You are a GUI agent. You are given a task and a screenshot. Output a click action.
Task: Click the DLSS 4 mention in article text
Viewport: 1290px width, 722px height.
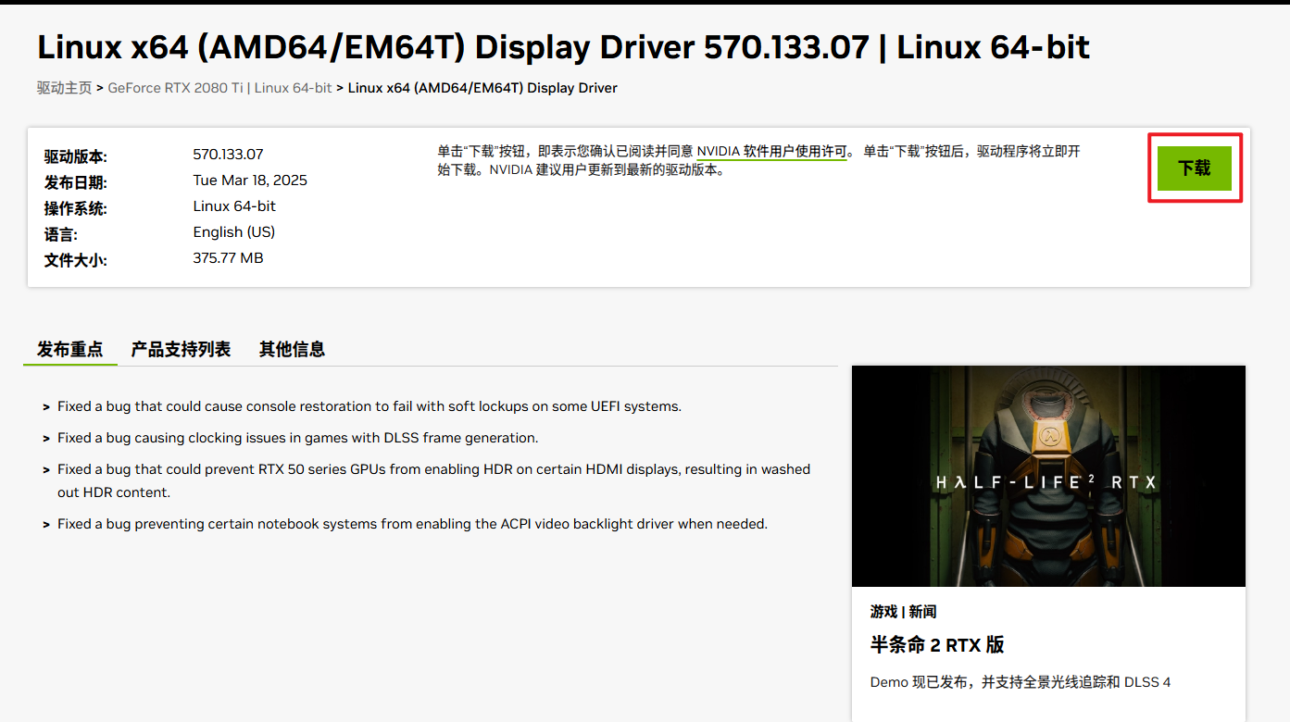click(x=1149, y=681)
